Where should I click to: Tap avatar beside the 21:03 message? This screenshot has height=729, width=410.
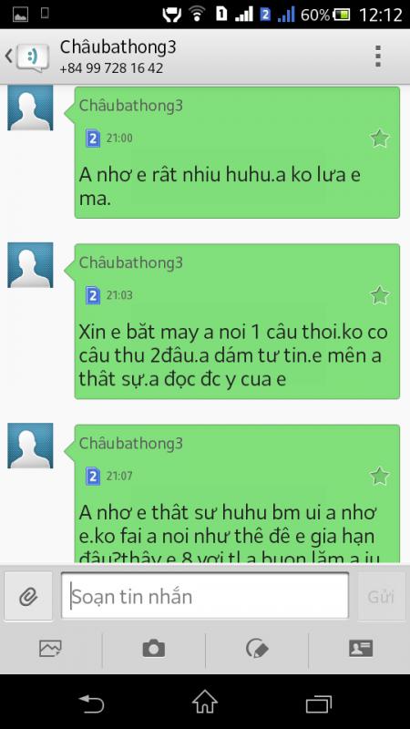point(30,265)
